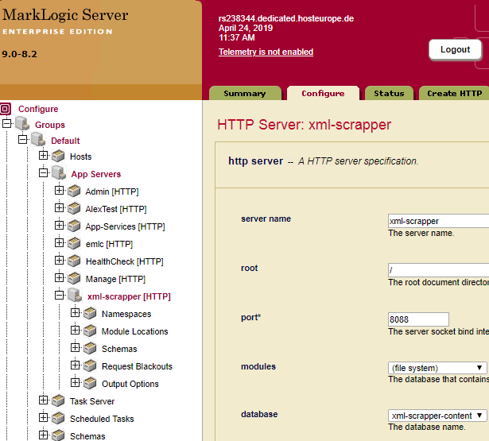
Task: Click the emlc [HTTP] package icon
Action: 74,243
